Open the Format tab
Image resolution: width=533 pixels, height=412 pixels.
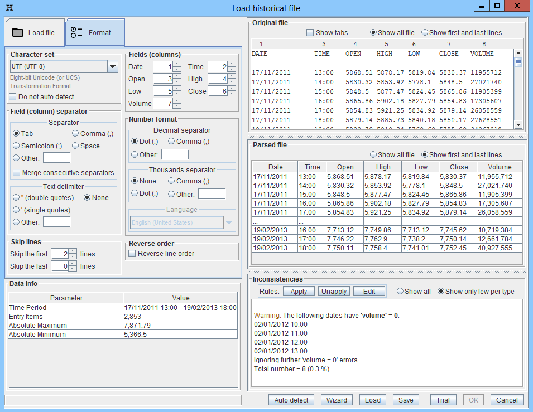pyautogui.click(x=95, y=32)
